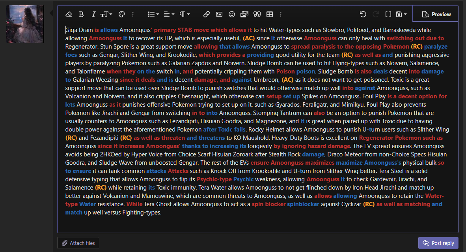The height and width of the screenshot is (252, 466).
Task: Toggle bold formatting
Action: tap(81, 14)
